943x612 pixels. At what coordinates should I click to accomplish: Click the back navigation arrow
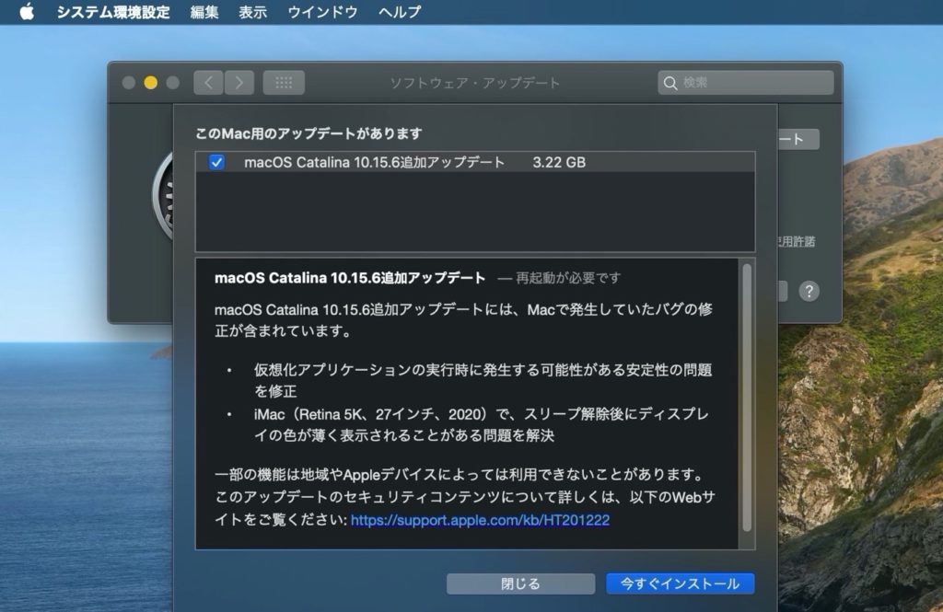[x=208, y=83]
